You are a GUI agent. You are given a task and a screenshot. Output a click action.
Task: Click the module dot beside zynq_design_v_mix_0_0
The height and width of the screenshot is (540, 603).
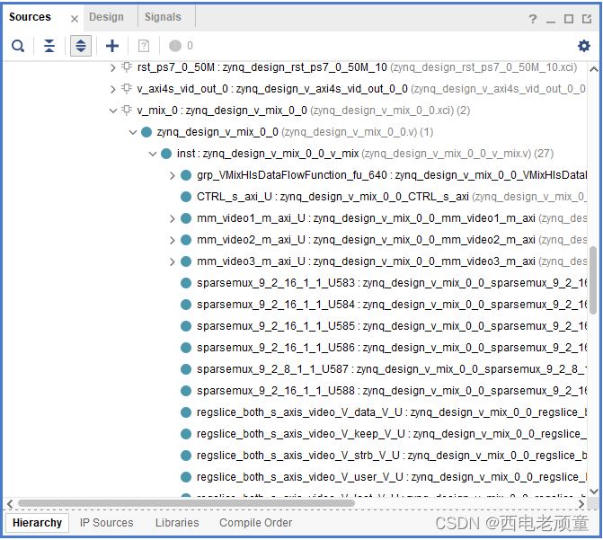click(x=146, y=132)
